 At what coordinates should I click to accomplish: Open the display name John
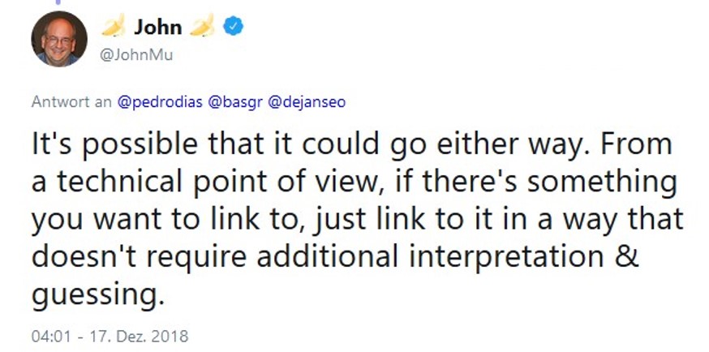(x=158, y=27)
